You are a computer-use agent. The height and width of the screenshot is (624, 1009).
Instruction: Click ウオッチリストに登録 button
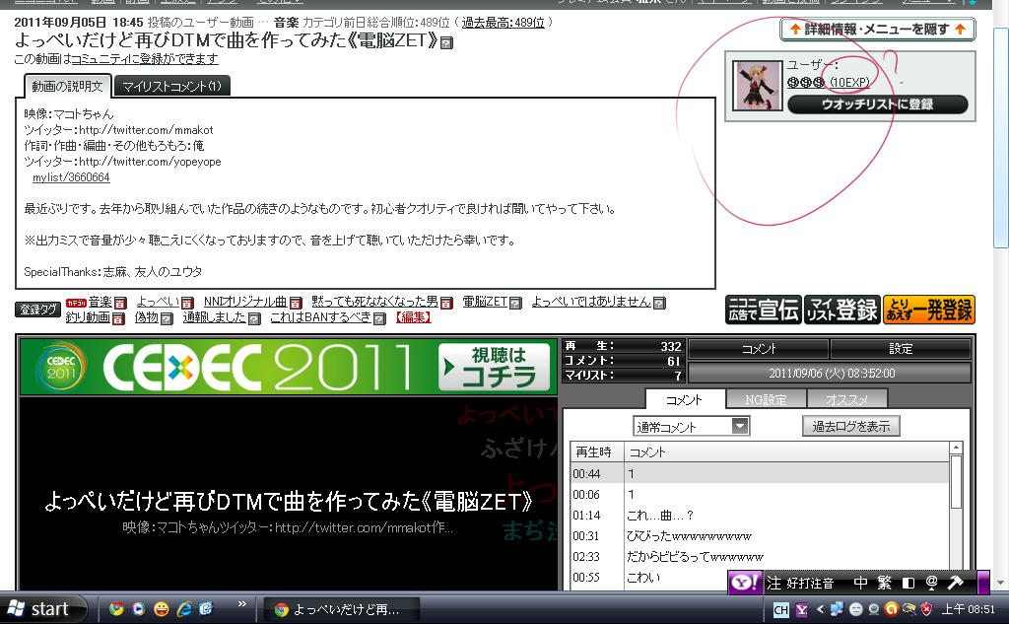(x=878, y=104)
